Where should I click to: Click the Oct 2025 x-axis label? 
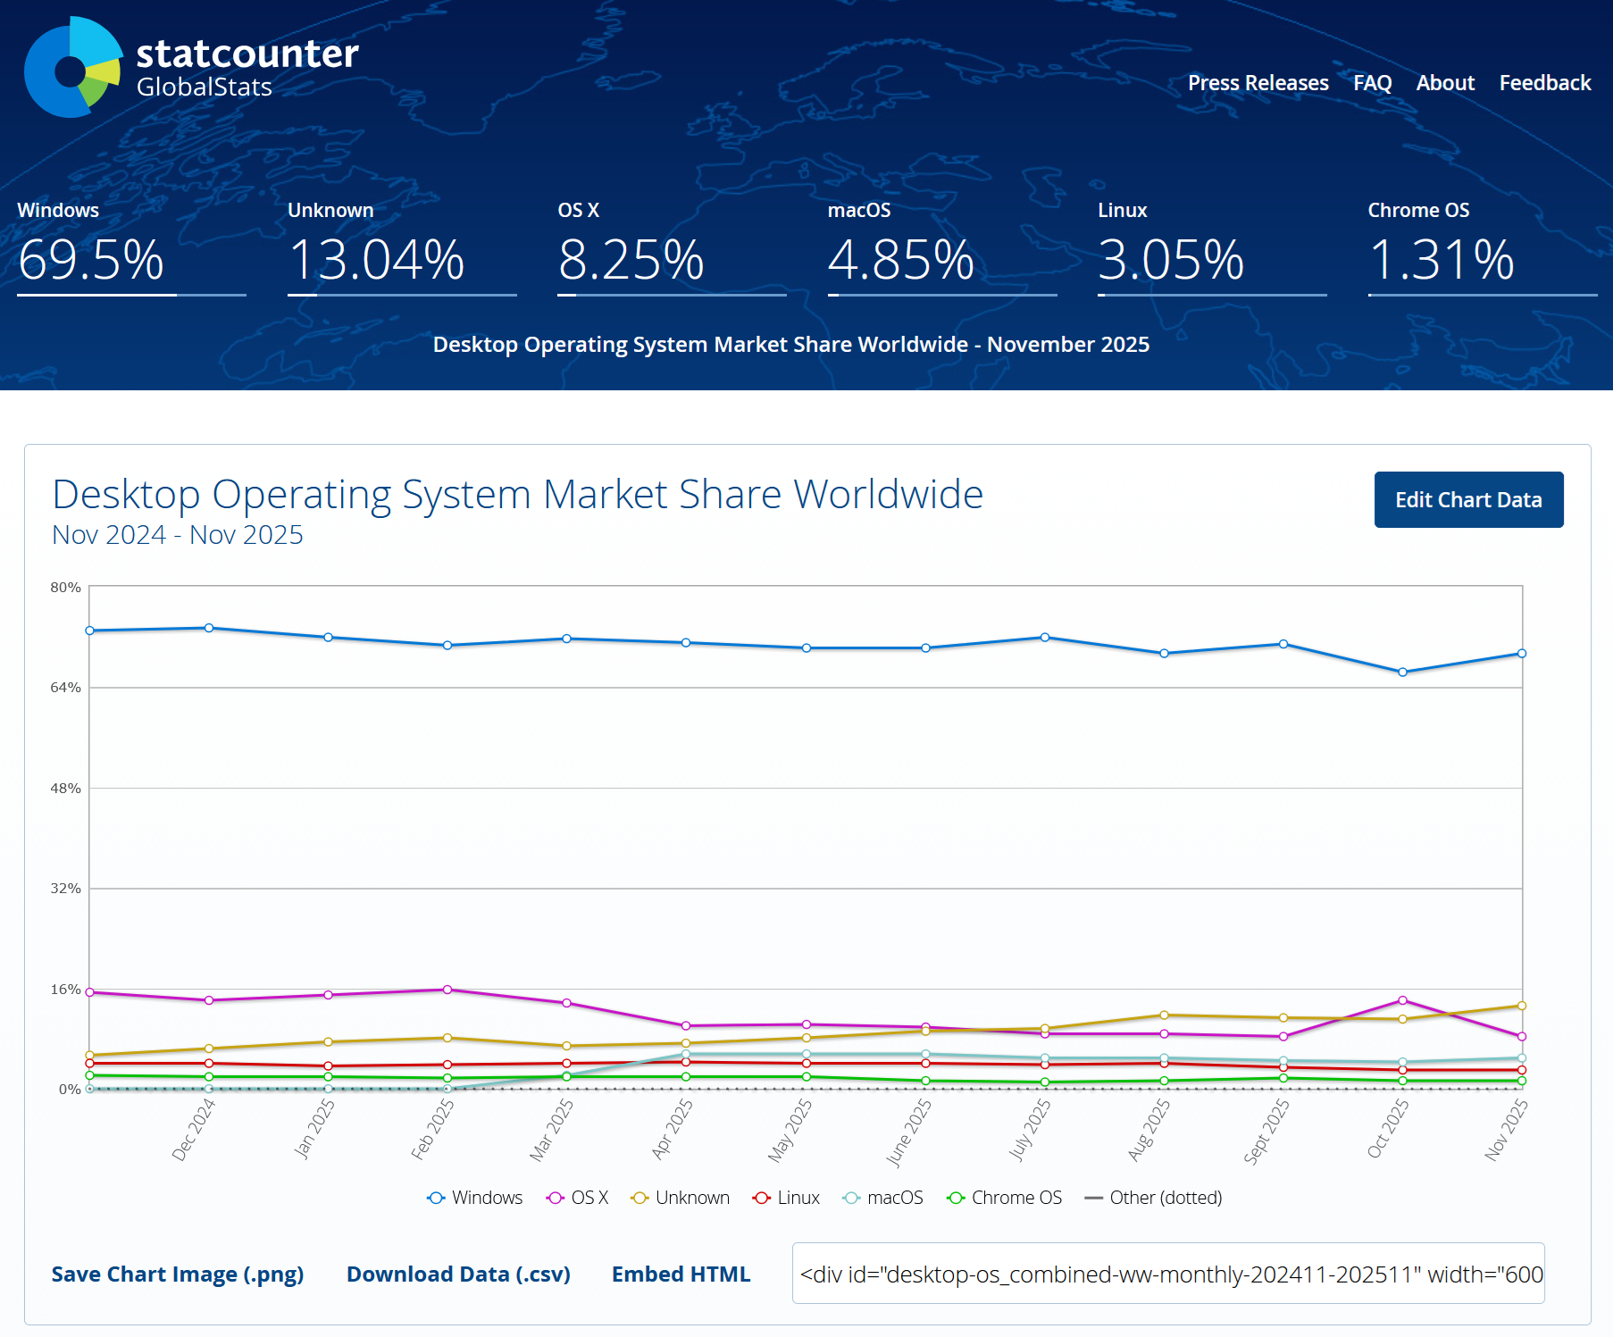coord(1389,1128)
